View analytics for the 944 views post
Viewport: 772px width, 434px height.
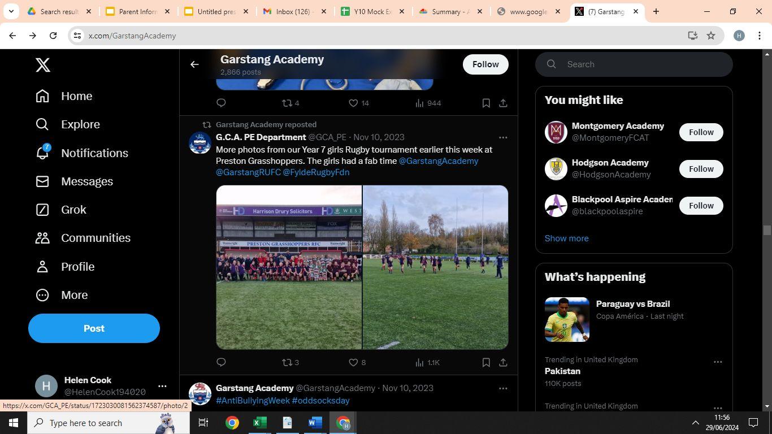click(x=428, y=103)
